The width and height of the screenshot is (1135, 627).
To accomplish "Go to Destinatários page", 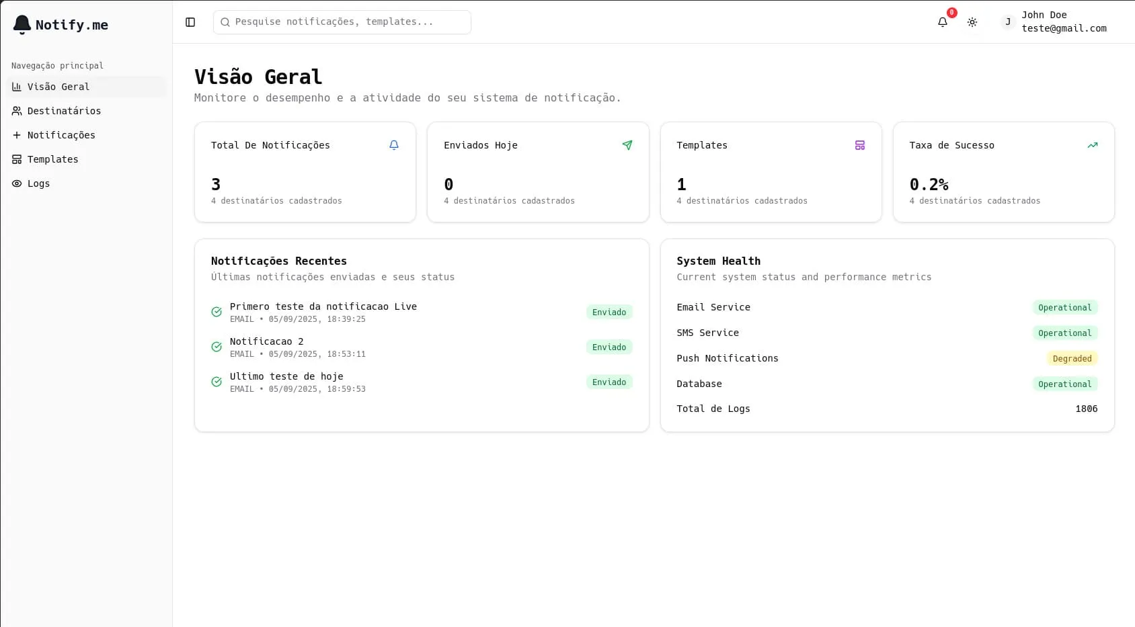I will tap(86, 111).
